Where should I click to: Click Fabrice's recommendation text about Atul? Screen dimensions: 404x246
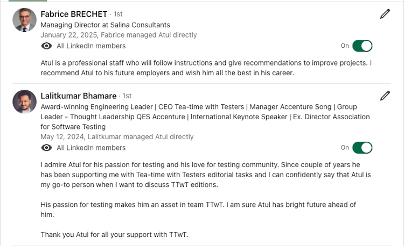(x=206, y=68)
